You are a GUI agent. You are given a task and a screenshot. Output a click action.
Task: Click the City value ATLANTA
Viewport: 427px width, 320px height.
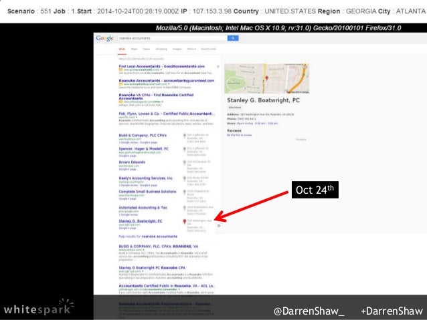coord(411,11)
